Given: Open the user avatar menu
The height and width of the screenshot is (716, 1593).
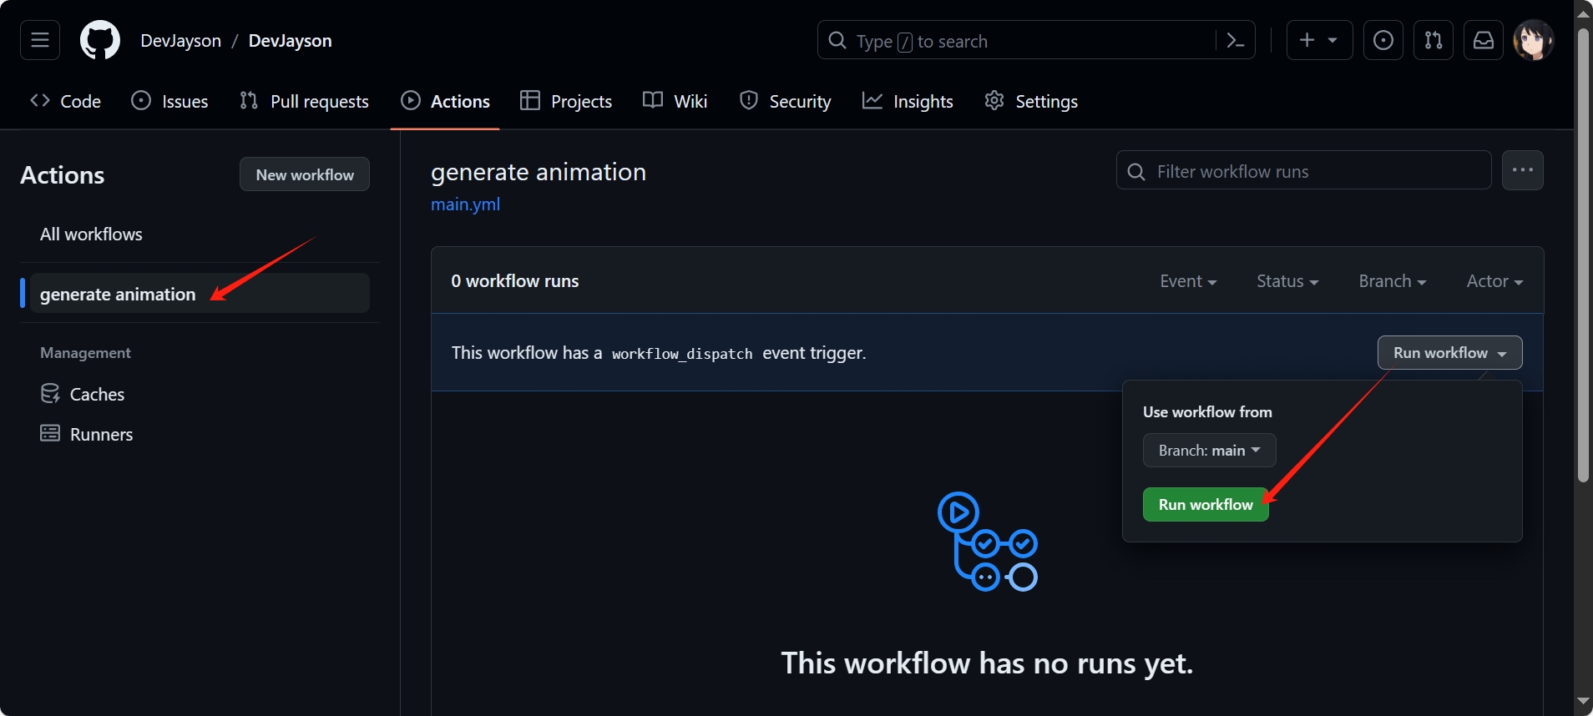Looking at the screenshot, I should coord(1534,40).
